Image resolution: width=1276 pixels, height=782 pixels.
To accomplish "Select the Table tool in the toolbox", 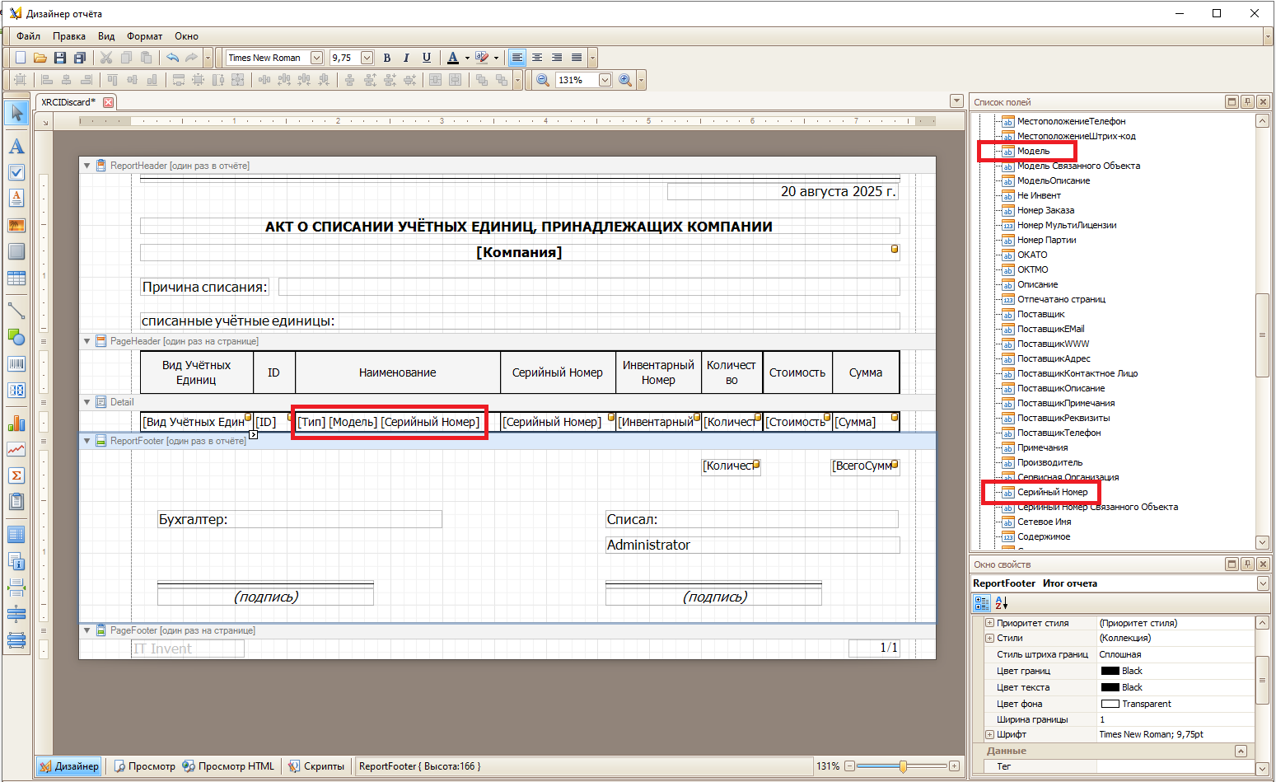I will 16,279.
